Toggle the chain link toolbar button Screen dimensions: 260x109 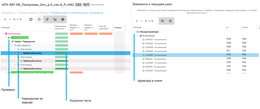tap(47, 19)
